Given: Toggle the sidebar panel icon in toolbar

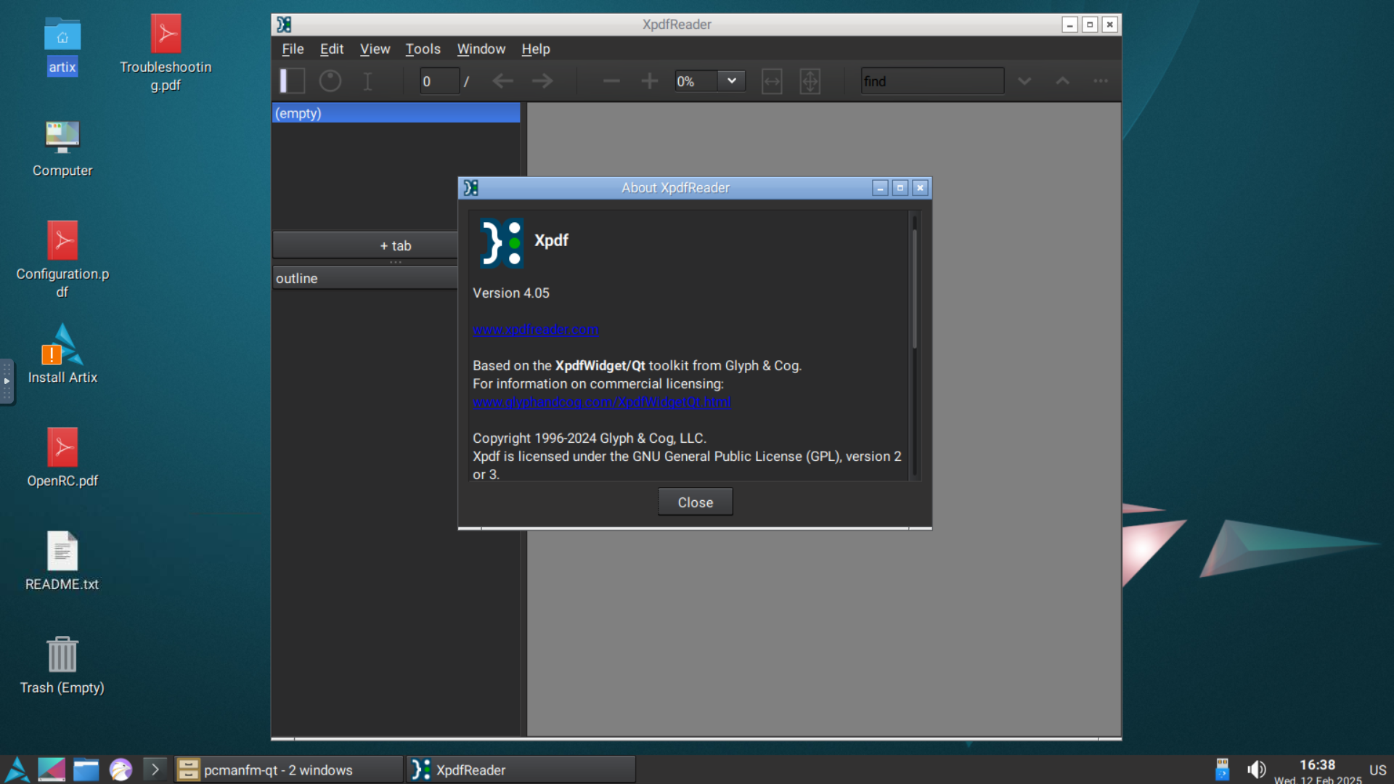Looking at the screenshot, I should coord(293,81).
